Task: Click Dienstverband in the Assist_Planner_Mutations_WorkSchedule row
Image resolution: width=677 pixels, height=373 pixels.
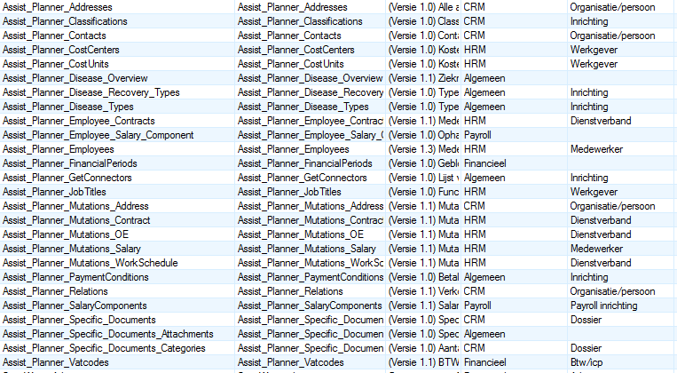Action: [601, 263]
